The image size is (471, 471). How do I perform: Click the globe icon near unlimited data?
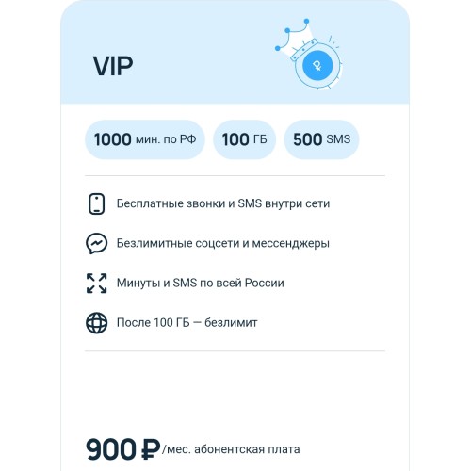tap(96, 323)
